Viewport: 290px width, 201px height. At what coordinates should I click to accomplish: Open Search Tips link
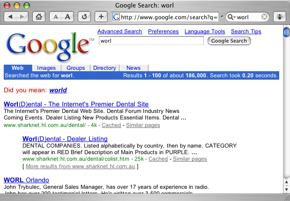246,31
